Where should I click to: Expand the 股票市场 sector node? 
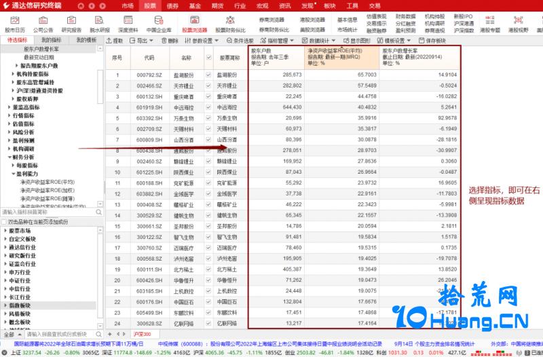tap(5, 230)
